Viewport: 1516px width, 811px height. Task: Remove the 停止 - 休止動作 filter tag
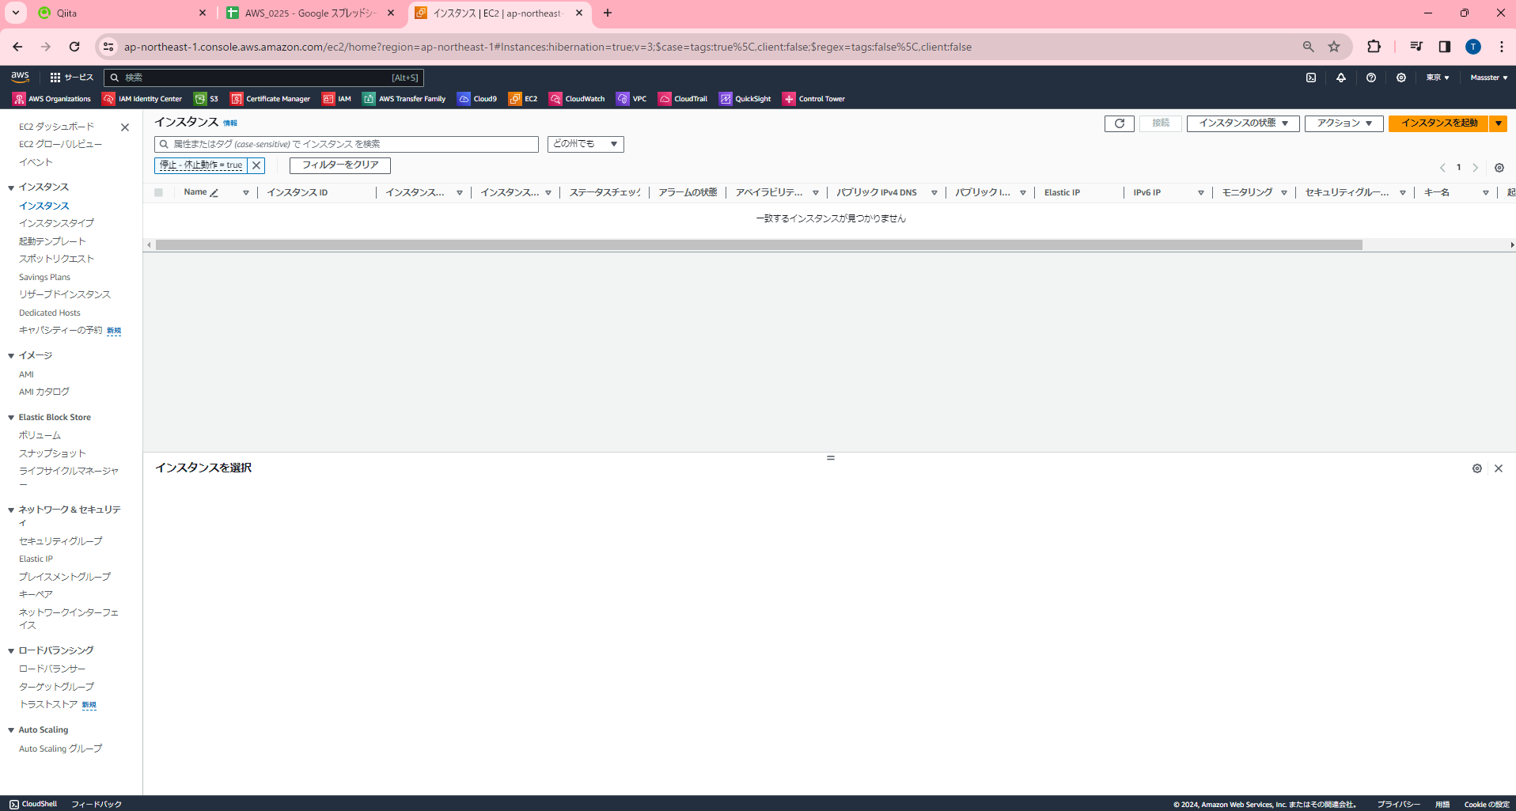point(256,165)
